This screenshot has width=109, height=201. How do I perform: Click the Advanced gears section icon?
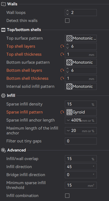point(3,150)
